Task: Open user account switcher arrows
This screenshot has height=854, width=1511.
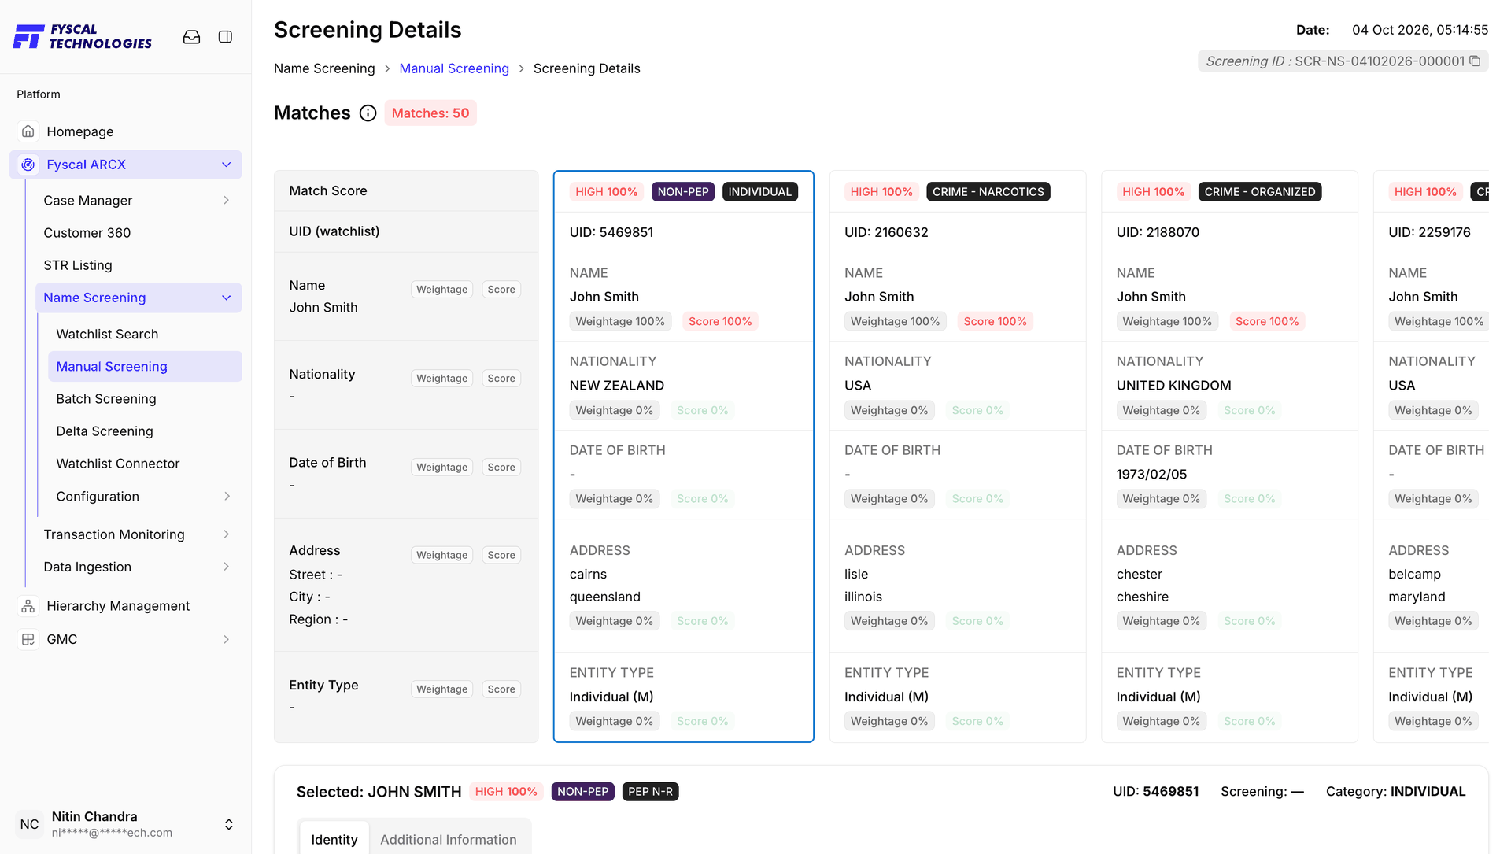Action: click(x=229, y=824)
